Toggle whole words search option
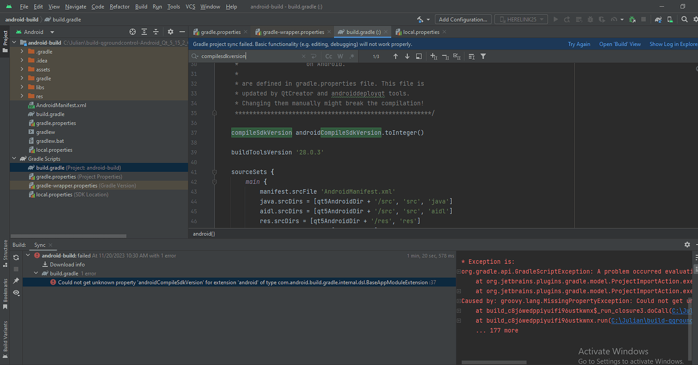698x365 pixels. tap(340, 56)
